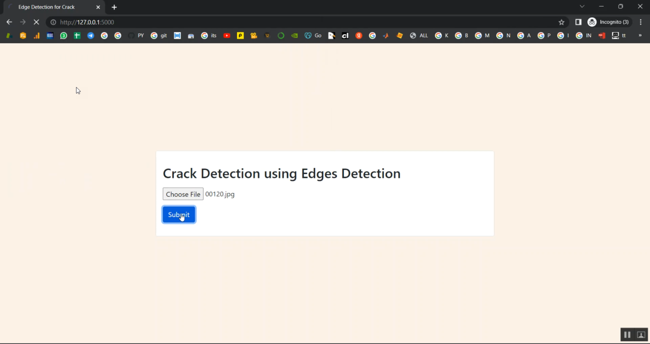Toggle the browser side panel
The width and height of the screenshot is (650, 344).
(x=578, y=22)
